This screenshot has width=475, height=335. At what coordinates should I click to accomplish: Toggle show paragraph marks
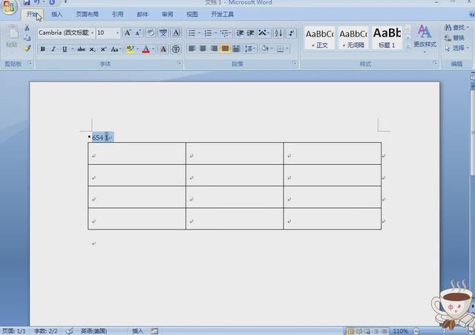[289, 33]
